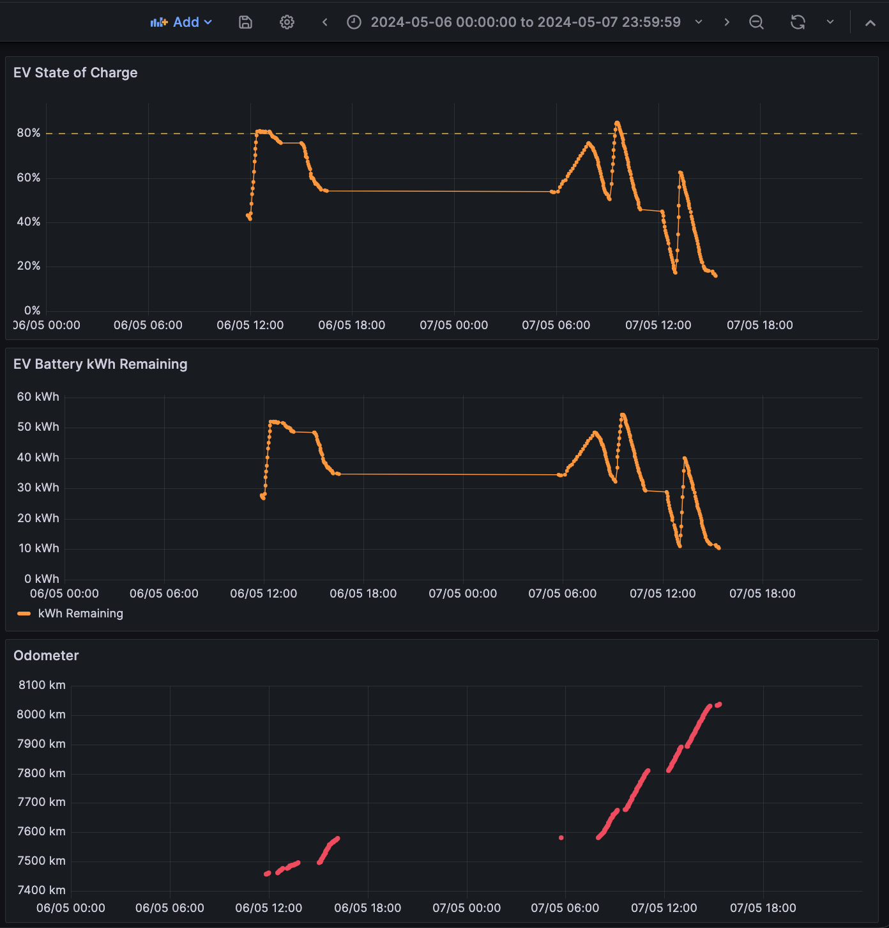
Task: Save the dashboard with the disk icon
Action: pyautogui.click(x=245, y=22)
